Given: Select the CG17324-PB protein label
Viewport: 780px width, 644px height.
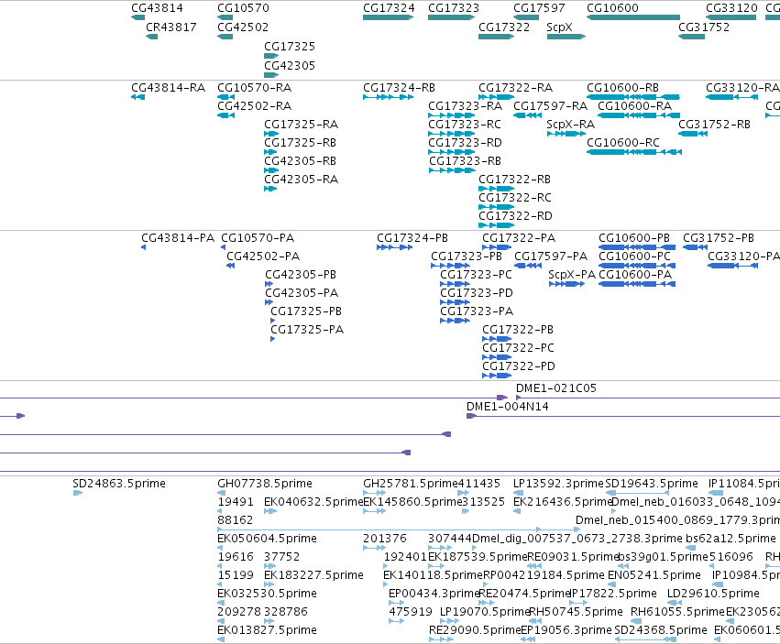Looking at the screenshot, I should coord(412,237).
